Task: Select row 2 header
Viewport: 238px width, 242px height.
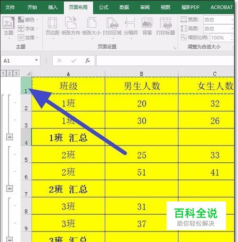Action: pyautogui.click(x=26, y=103)
